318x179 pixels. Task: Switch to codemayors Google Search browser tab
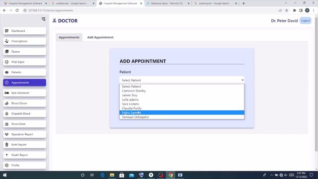coord(215,3)
